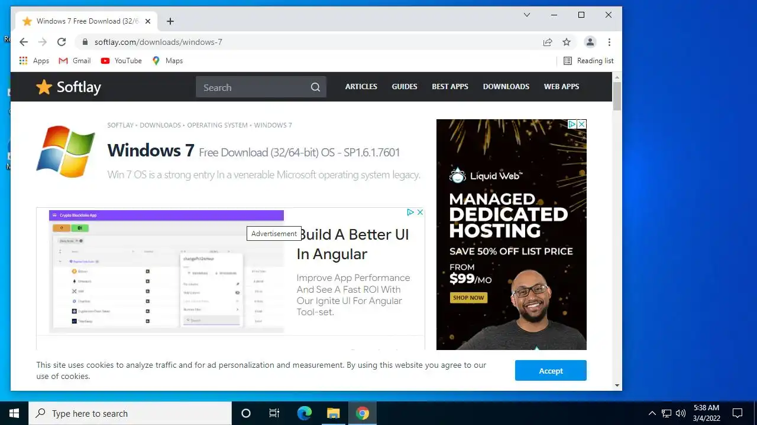This screenshot has width=757, height=425.
Task: Open YouTube bookmark
Action: pyautogui.click(x=121, y=61)
